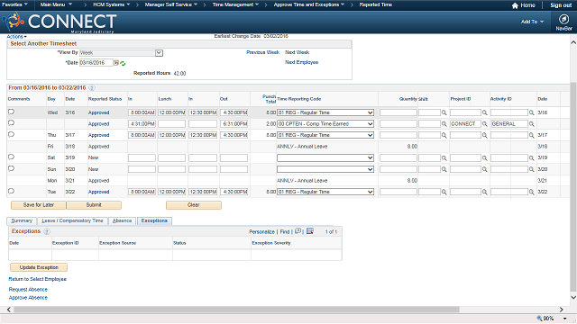Image resolution: width=577 pixels, height=324 pixels.
Task: Open the calendar picker beside Date field
Action: (x=116, y=63)
